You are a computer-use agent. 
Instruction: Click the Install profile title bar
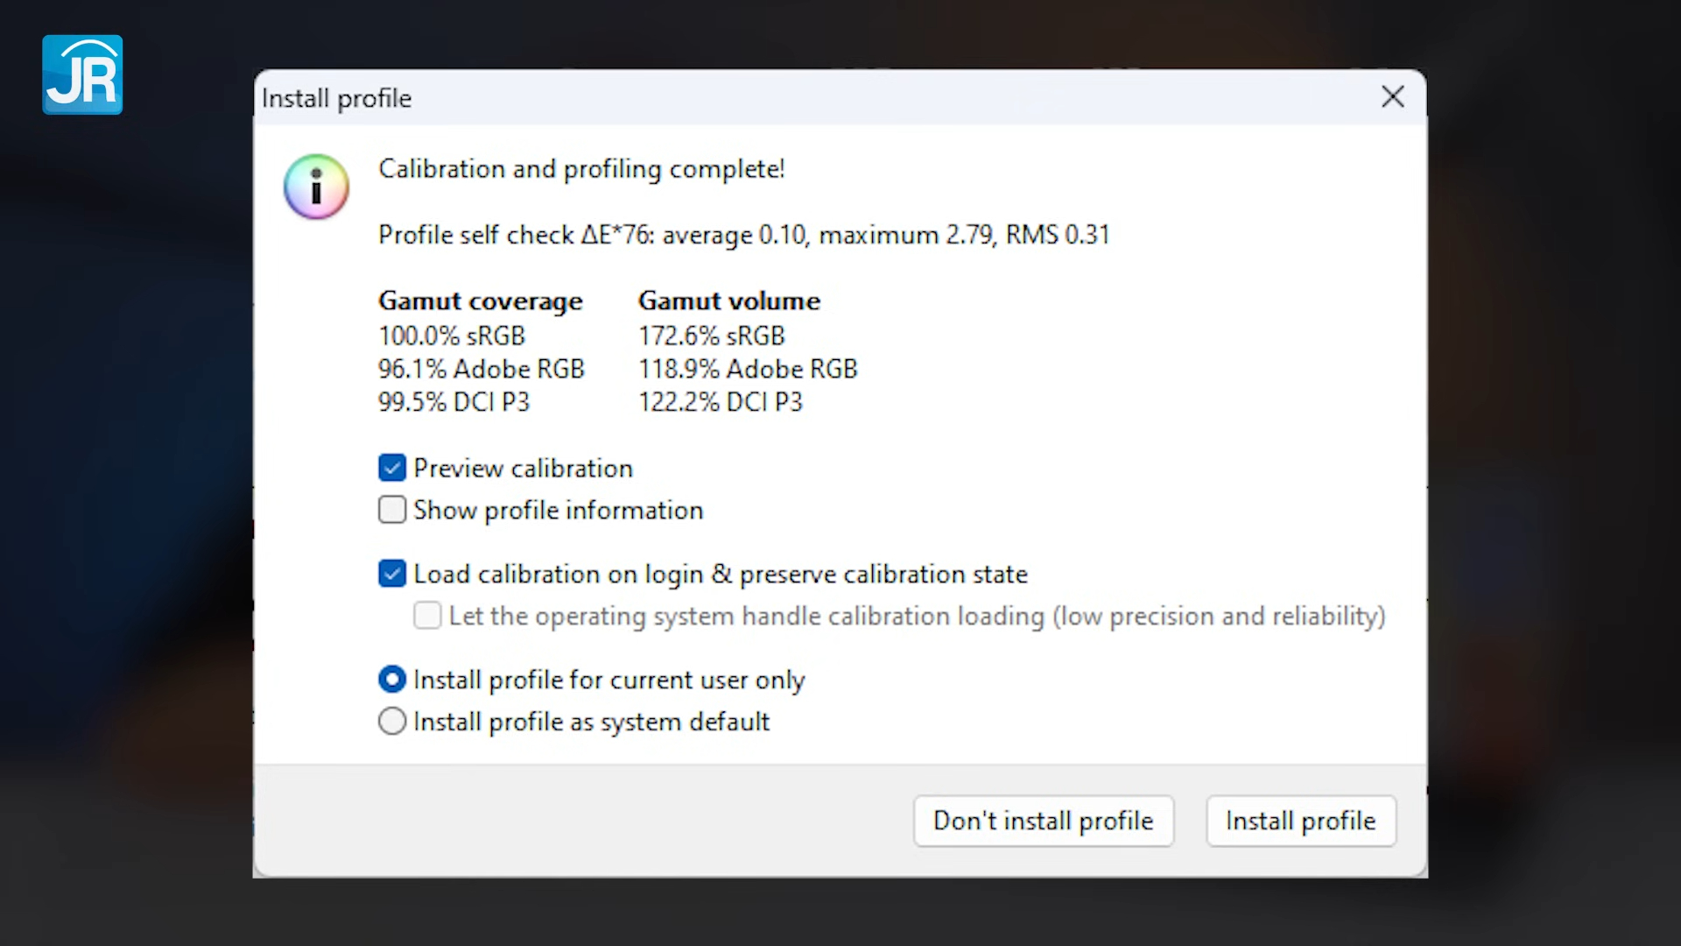tap(336, 98)
